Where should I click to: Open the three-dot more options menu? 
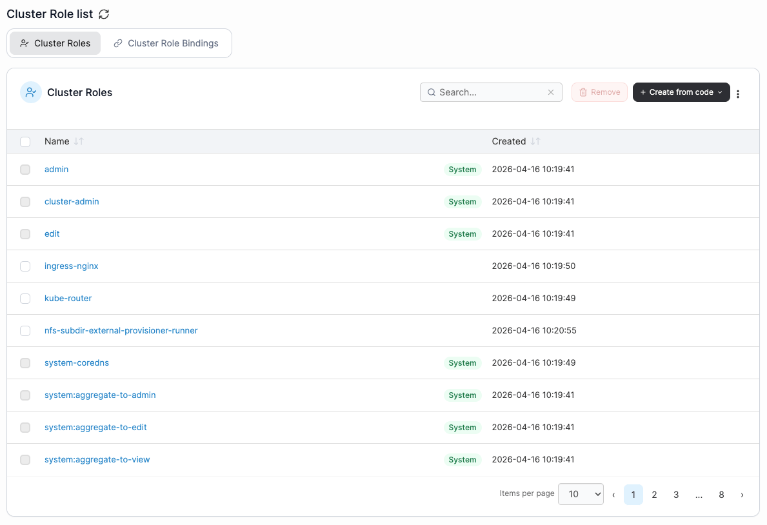[x=738, y=94]
